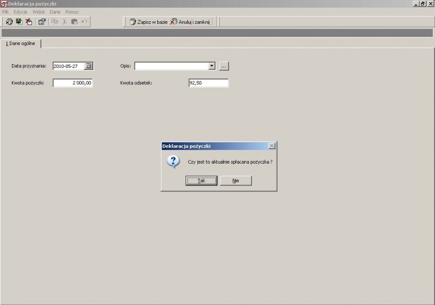The height and width of the screenshot is (305, 435).
Task: Click the greyed undo arrow icon
Action: coord(85,22)
